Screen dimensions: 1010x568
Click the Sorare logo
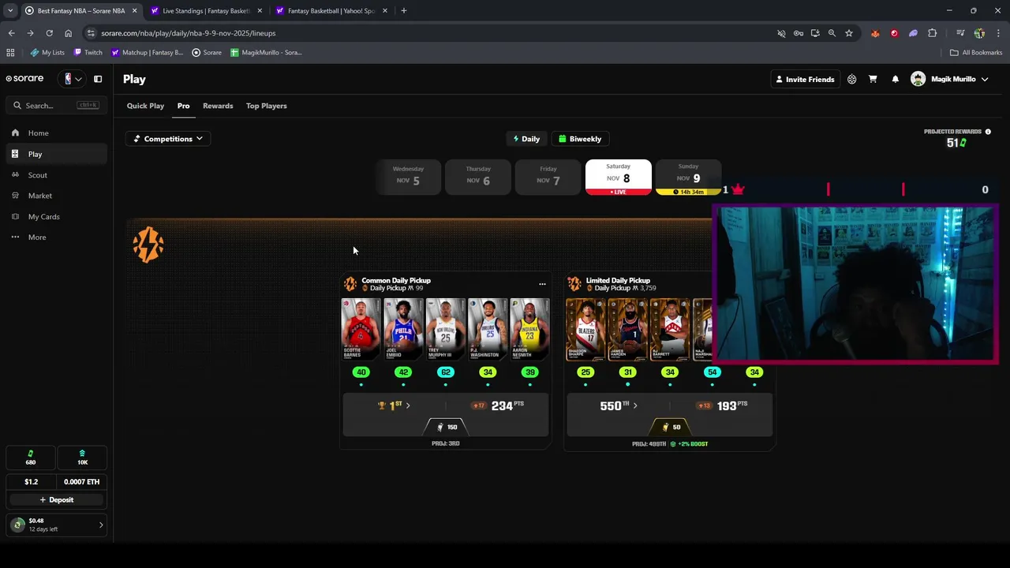pyautogui.click(x=24, y=79)
